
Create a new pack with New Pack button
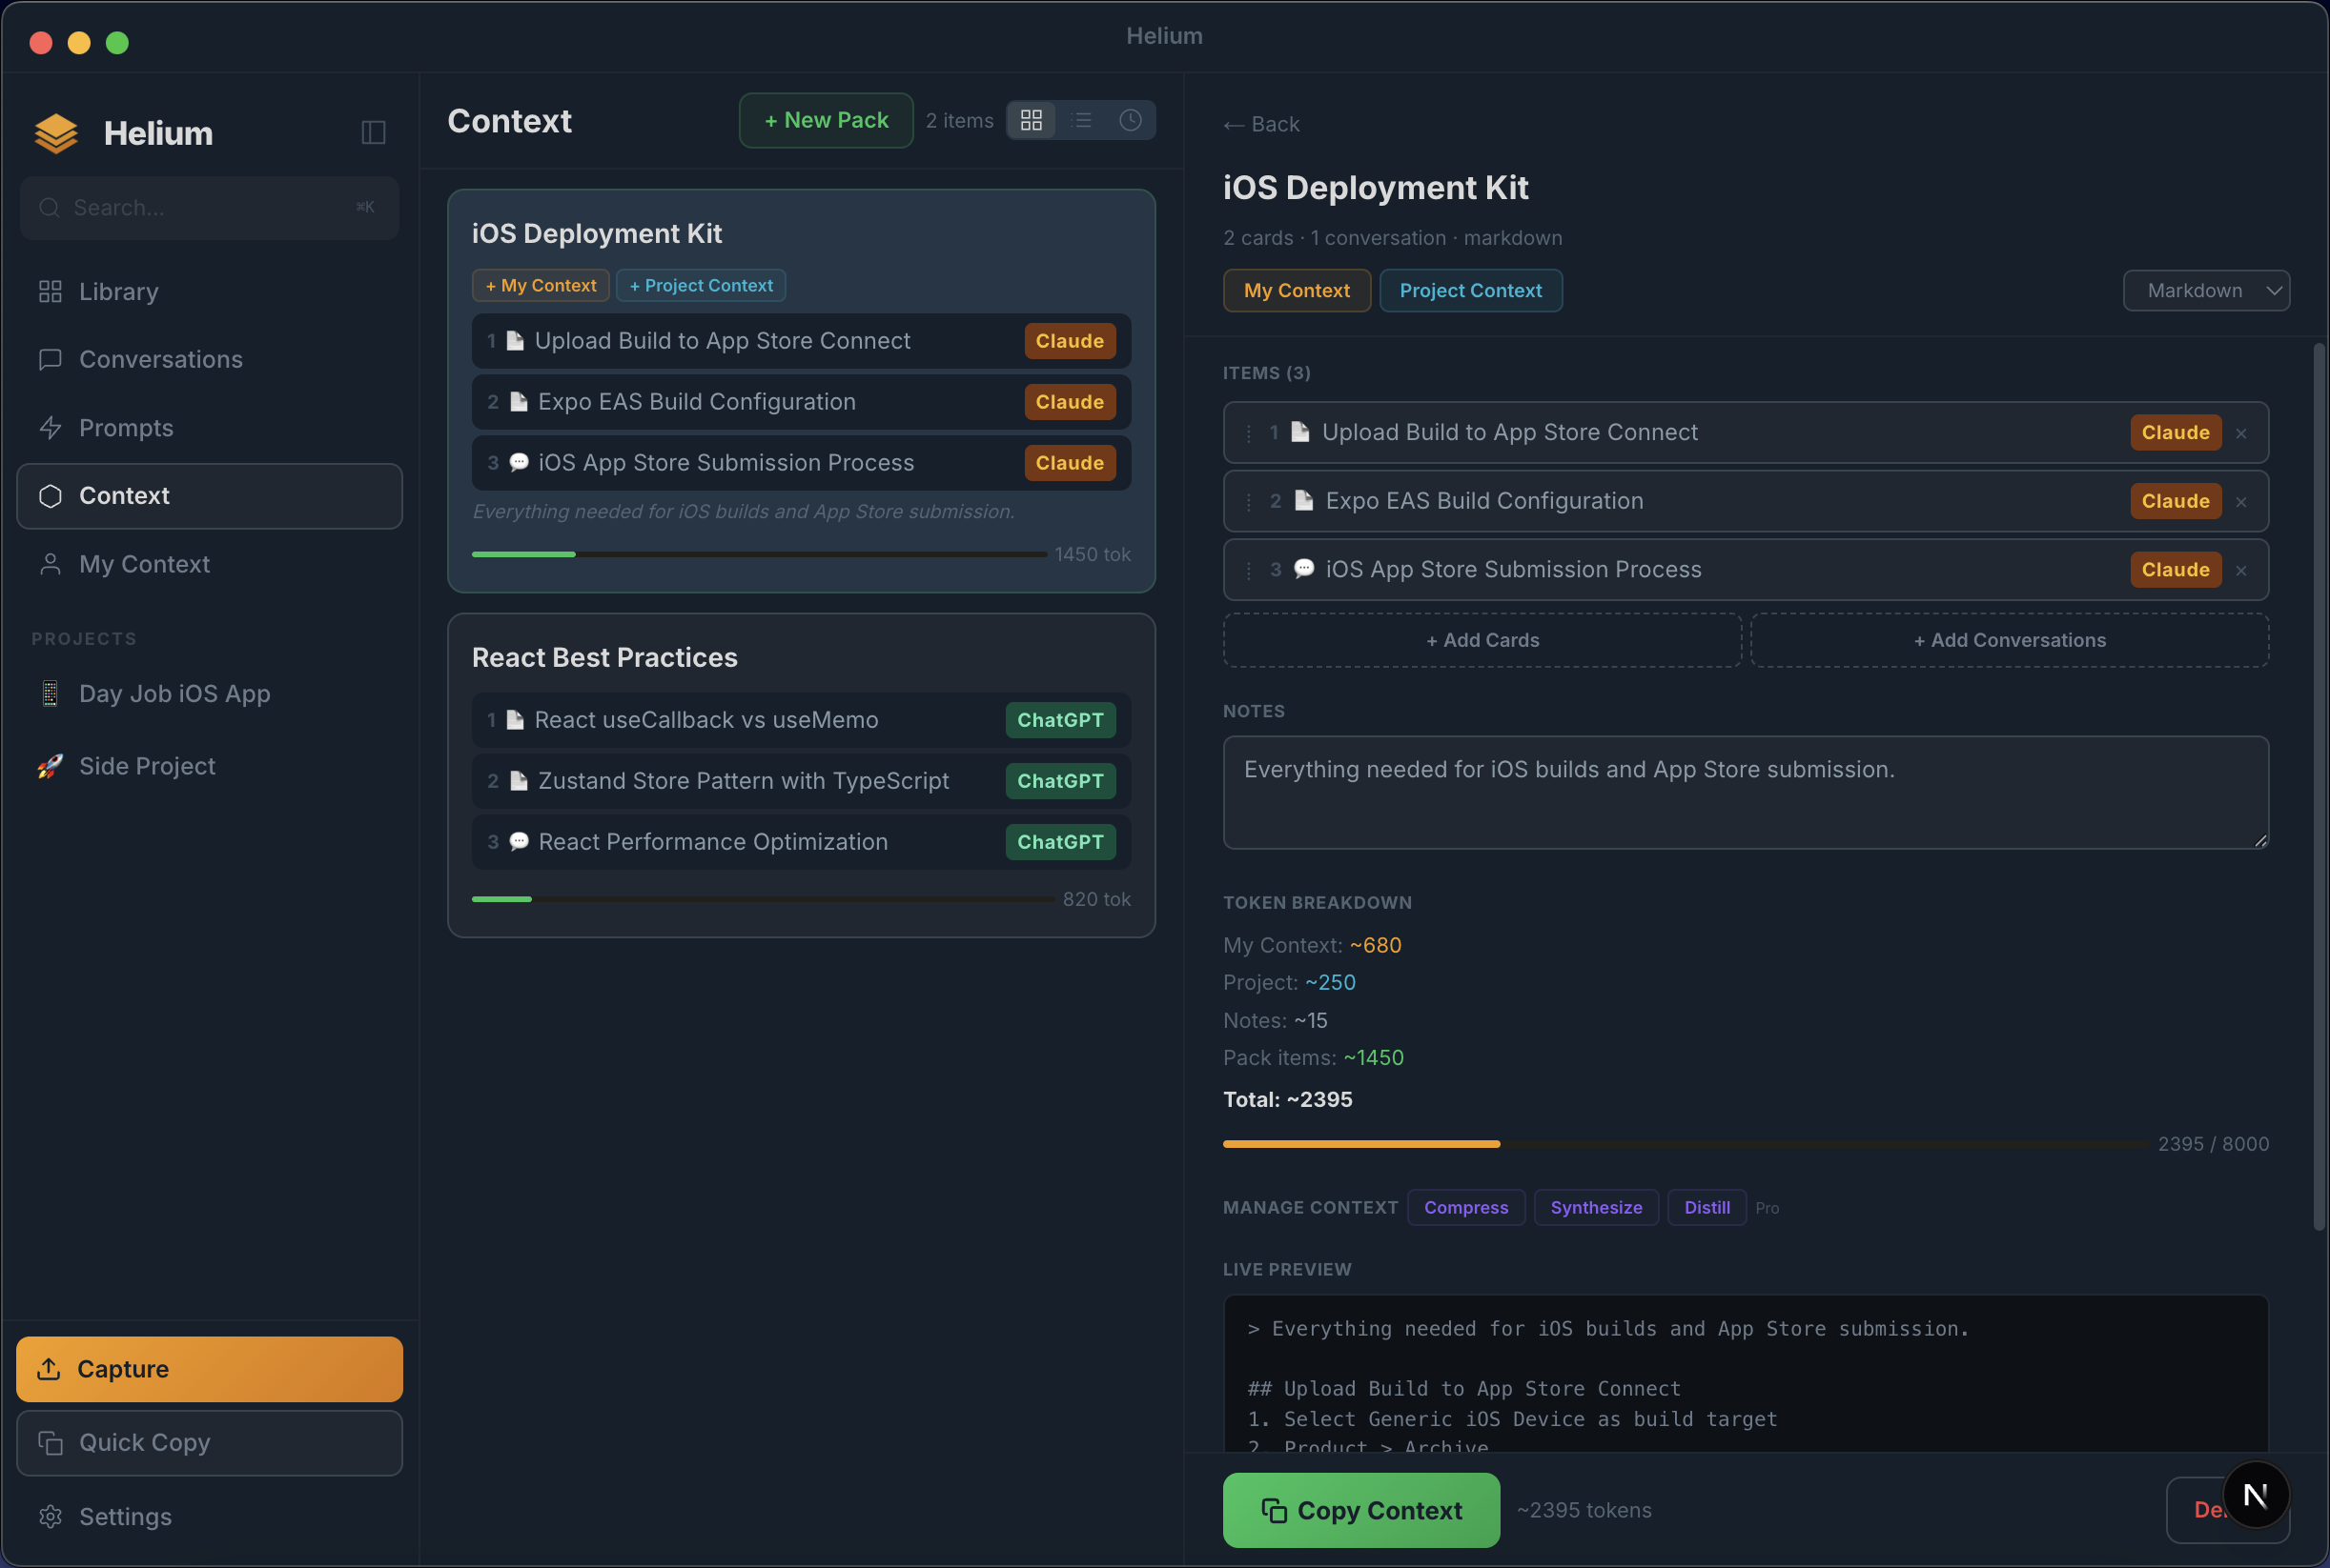coord(825,120)
